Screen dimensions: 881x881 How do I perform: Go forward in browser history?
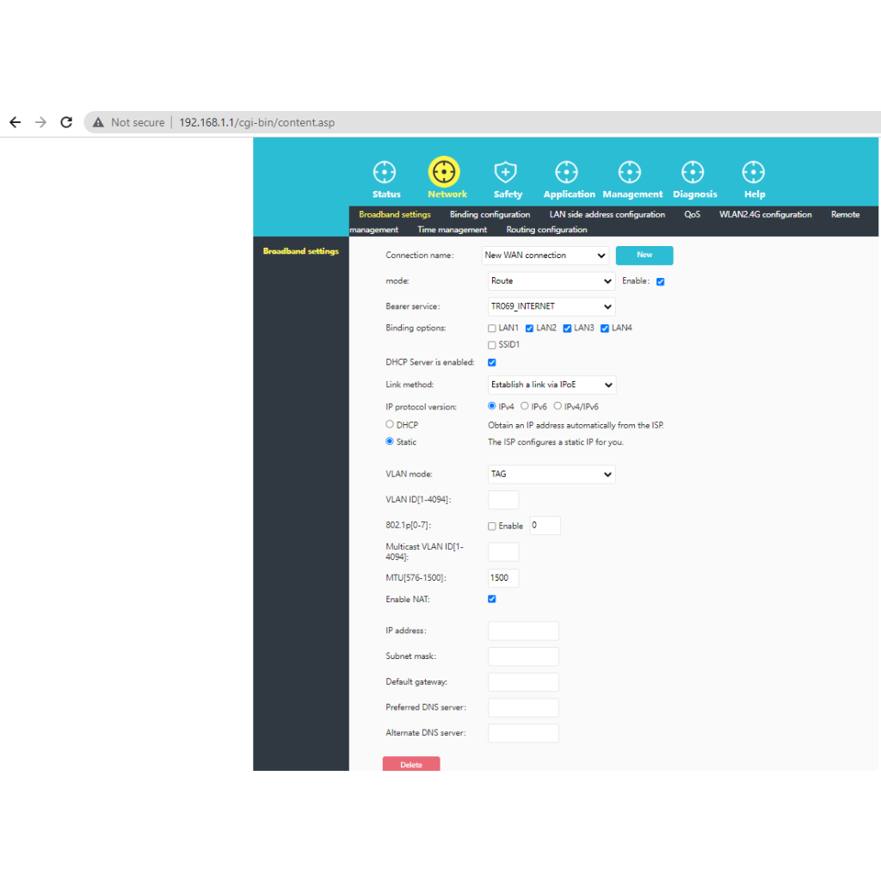pyautogui.click(x=40, y=122)
